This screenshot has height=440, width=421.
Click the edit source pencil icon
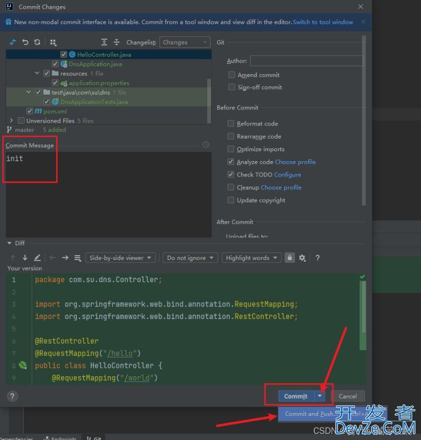pos(37,257)
